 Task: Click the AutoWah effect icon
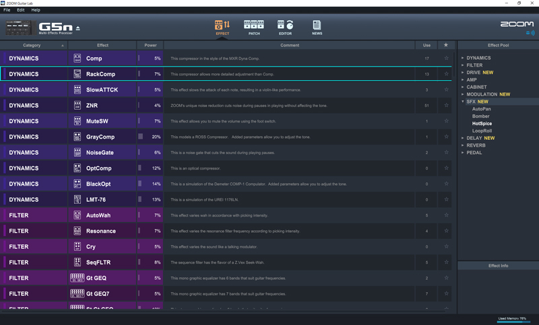click(x=77, y=215)
